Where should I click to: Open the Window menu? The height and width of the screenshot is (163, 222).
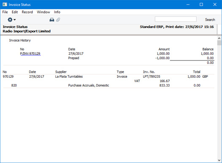(x=43, y=12)
